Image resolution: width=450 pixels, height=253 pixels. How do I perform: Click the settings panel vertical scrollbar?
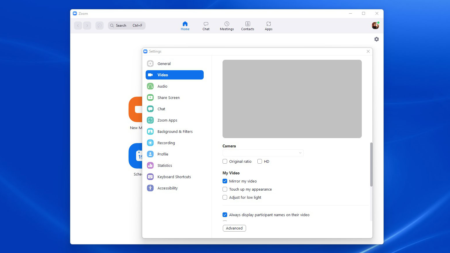tap(371, 164)
